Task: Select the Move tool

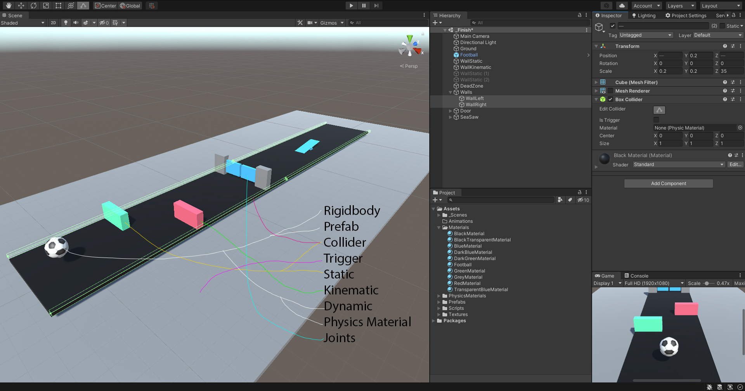Action: (x=21, y=5)
